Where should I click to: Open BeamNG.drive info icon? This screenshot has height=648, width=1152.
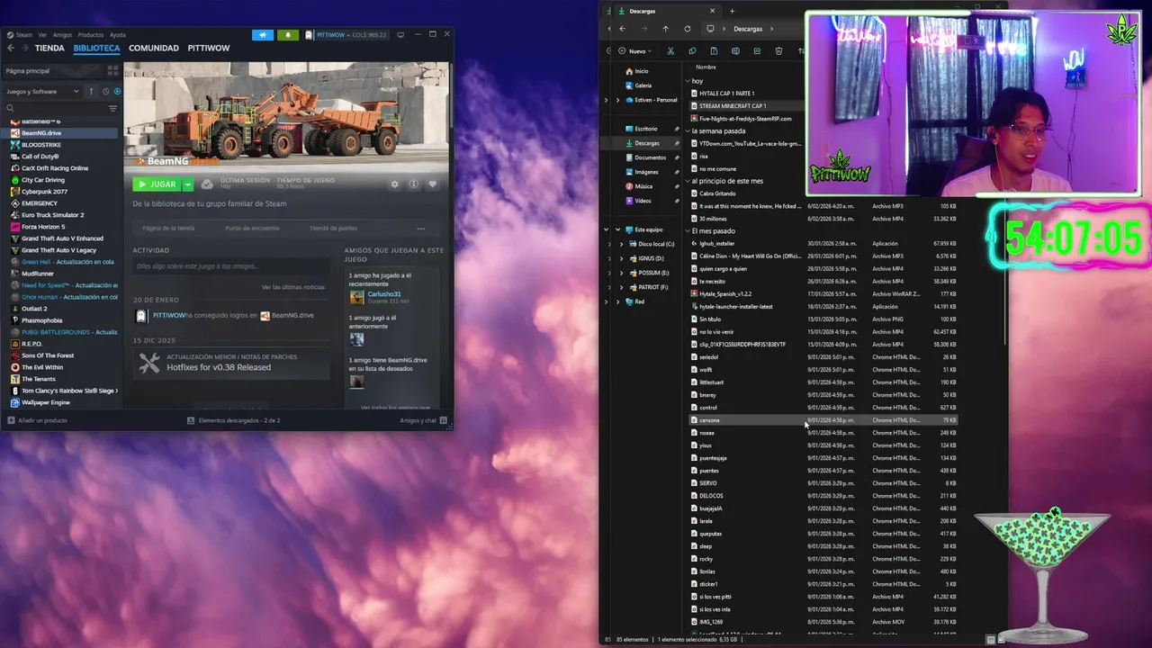[413, 184]
